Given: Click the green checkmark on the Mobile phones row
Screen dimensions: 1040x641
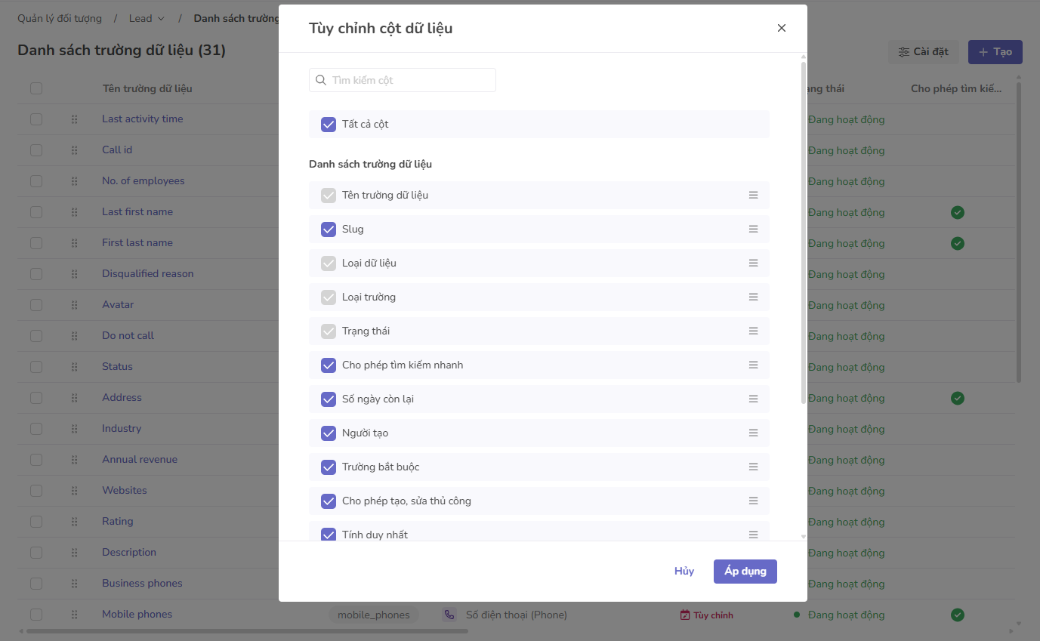Looking at the screenshot, I should (957, 615).
